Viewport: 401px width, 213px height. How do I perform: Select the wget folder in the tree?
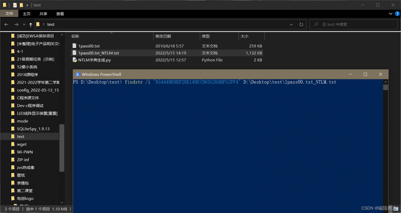click(x=22, y=144)
